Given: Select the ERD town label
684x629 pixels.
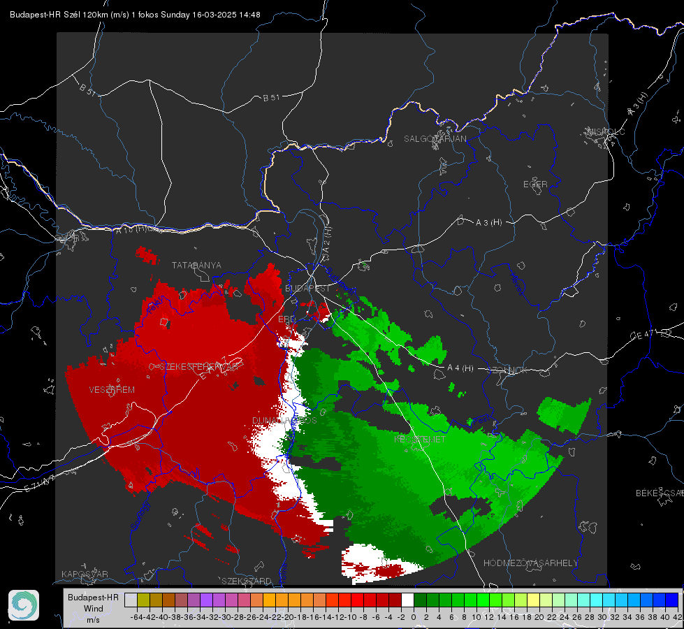Looking at the screenshot, I should click(x=286, y=319).
